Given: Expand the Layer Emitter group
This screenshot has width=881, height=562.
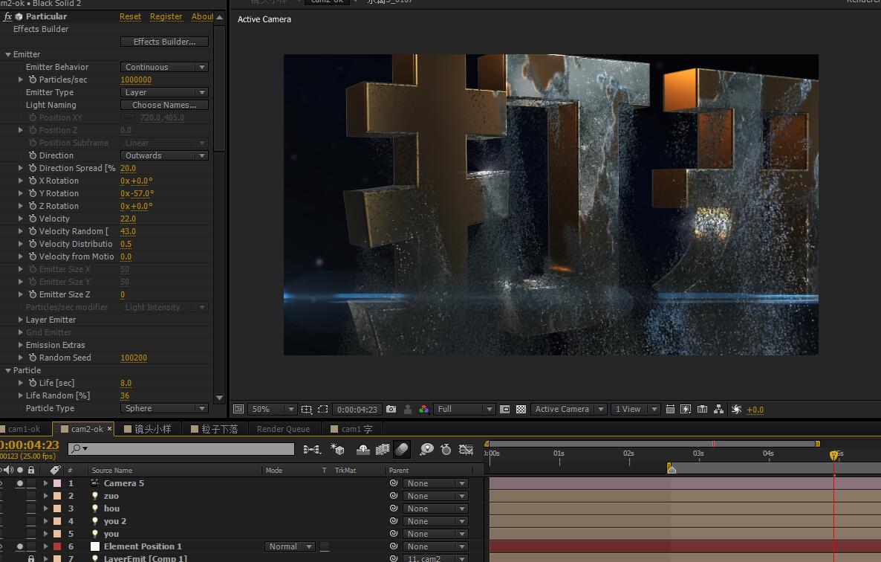Looking at the screenshot, I should [x=21, y=320].
